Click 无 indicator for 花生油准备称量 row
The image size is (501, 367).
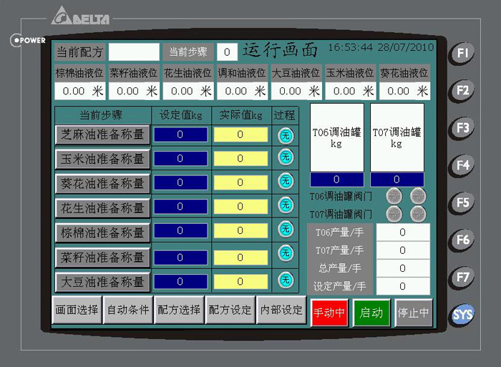pyautogui.click(x=286, y=205)
